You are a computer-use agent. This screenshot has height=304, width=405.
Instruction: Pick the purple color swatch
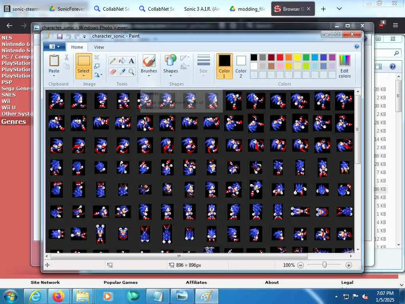click(x=332, y=57)
